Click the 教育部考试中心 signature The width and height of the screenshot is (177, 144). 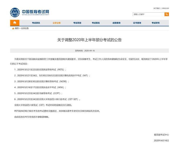click(x=162, y=135)
